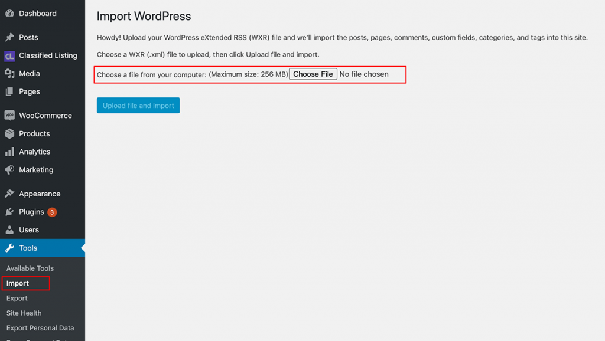Click the Products box icon
This screenshot has height=341, width=605.
pos(9,133)
